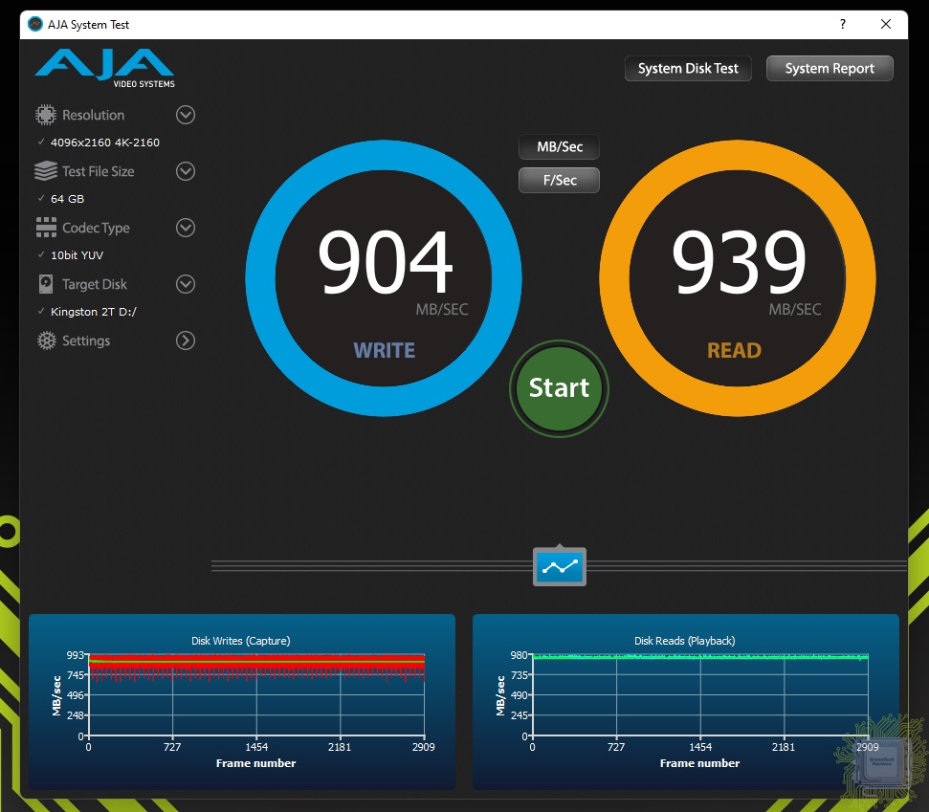This screenshot has height=812, width=929.
Task: Switch units to F/Sec
Action: coord(560,180)
